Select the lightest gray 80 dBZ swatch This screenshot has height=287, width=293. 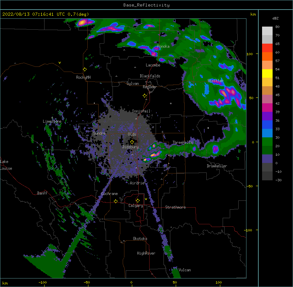click(x=267, y=31)
